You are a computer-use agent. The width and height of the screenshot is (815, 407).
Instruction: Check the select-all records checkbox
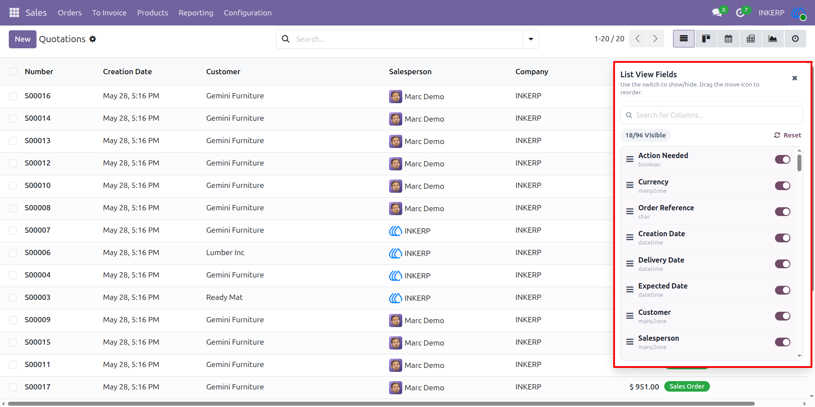(x=13, y=72)
